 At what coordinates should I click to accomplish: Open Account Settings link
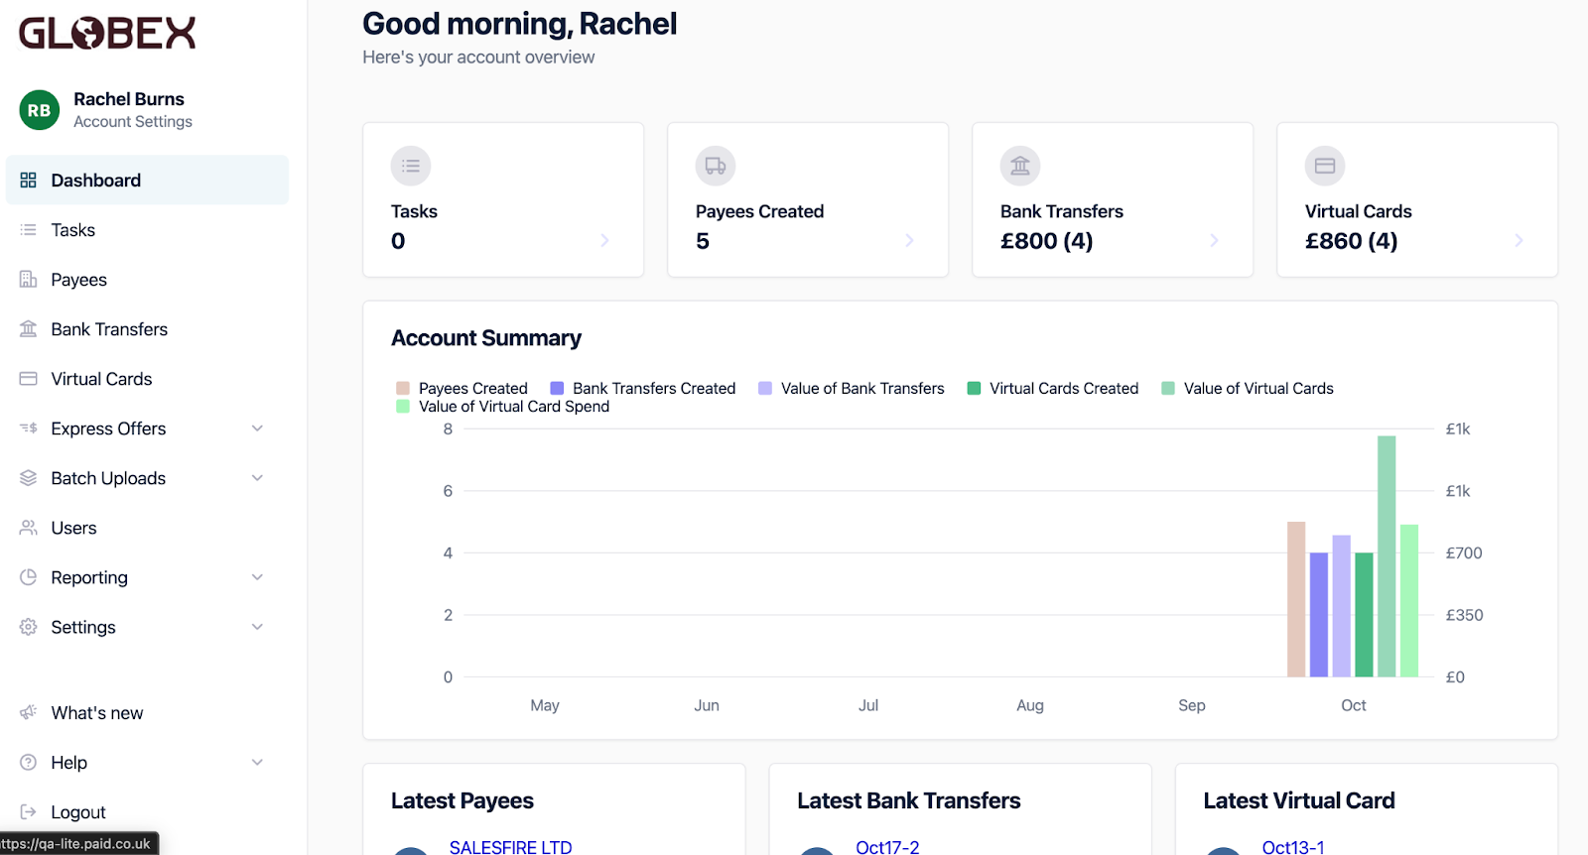coord(133,121)
